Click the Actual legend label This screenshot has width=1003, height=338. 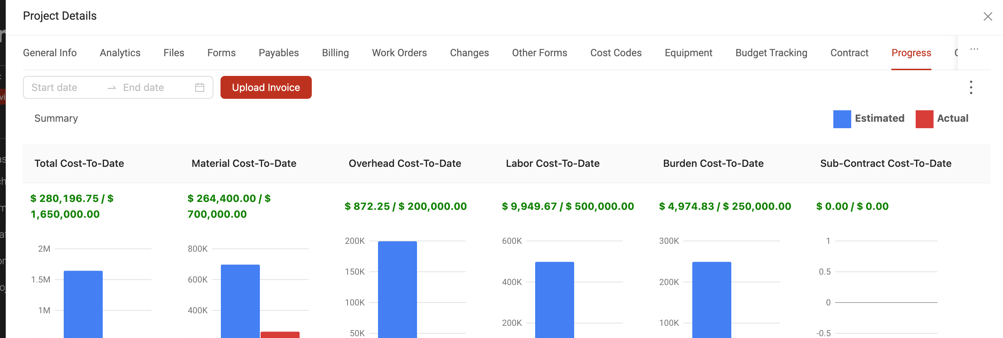(953, 119)
